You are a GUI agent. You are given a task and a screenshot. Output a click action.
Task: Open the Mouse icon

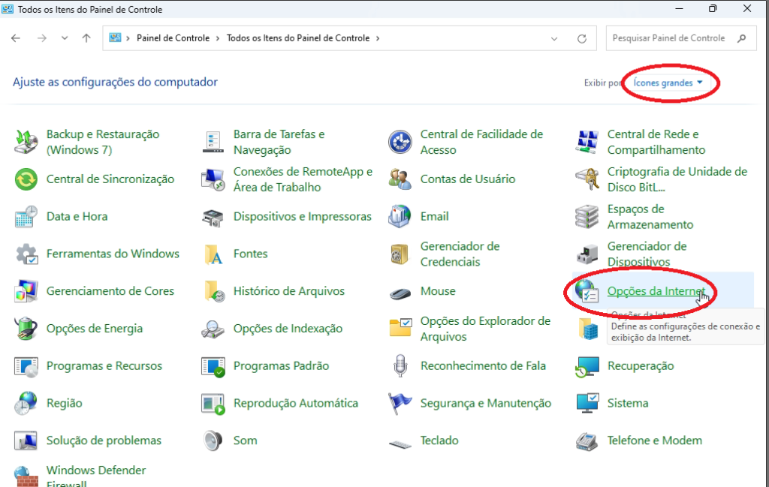pos(400,293)
